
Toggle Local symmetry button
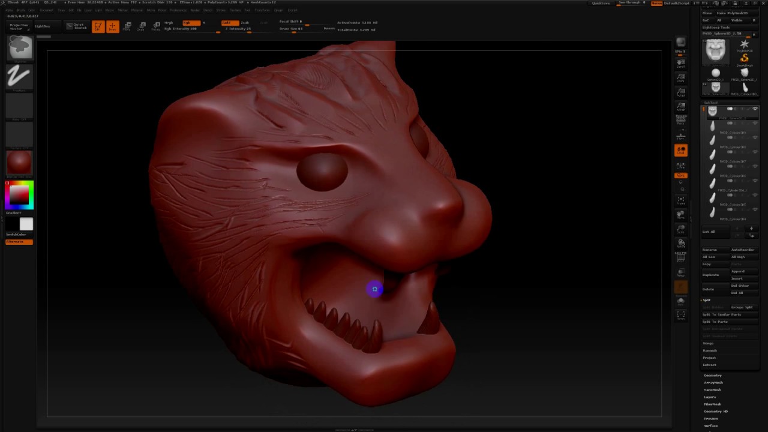[x=680, y=150]
